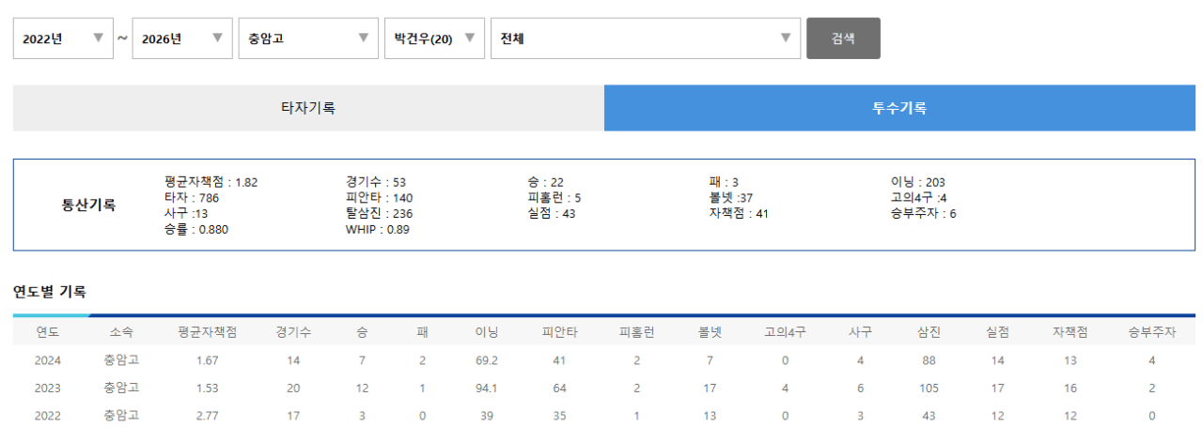Click the 연도별 기록 heading
Image resolution: width=1203 pixels, height=442 pixels.
pos(50,292)
